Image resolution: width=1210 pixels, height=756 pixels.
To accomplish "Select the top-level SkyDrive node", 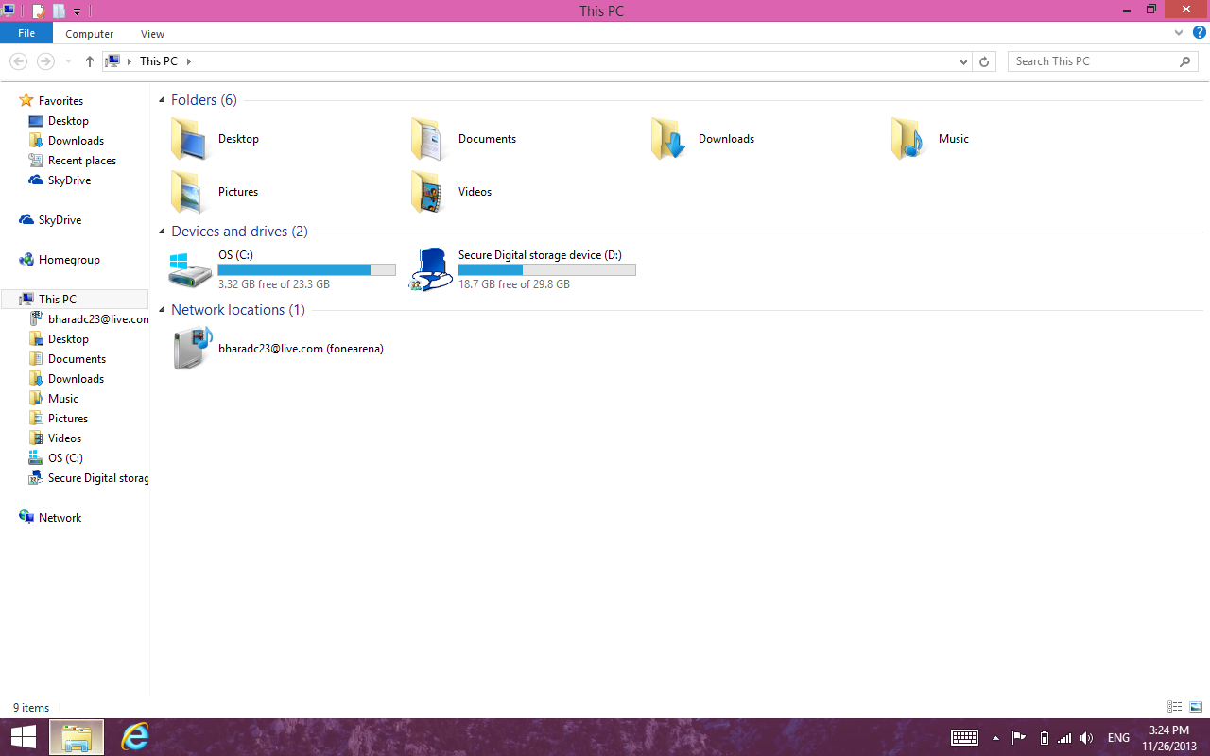I will click(x=60, y=220).
